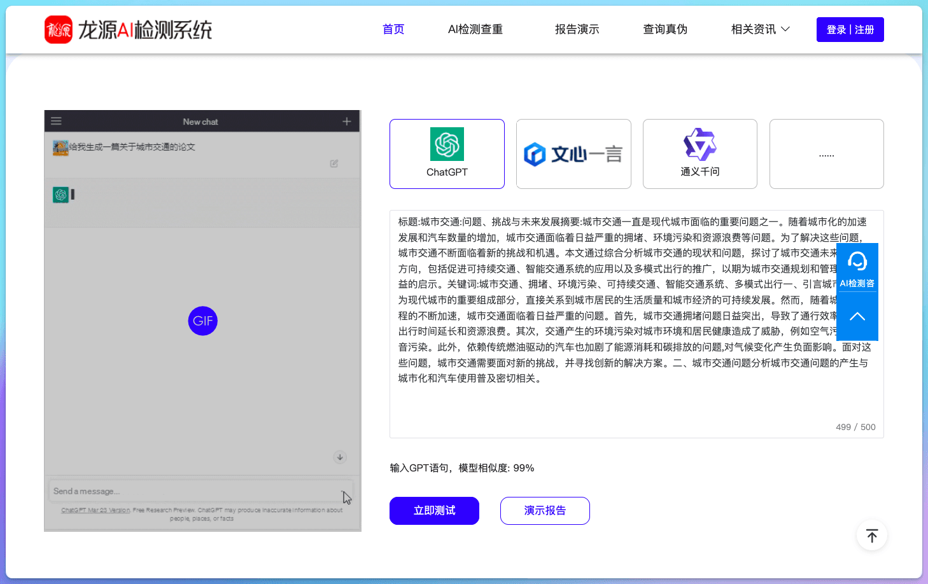Click the ChatGPT reply avatar icon

click(x=60, y=195)
